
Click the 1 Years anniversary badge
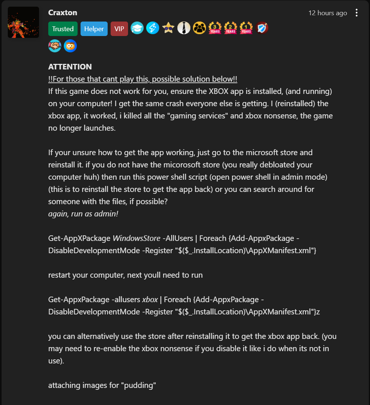pos(246,28)
